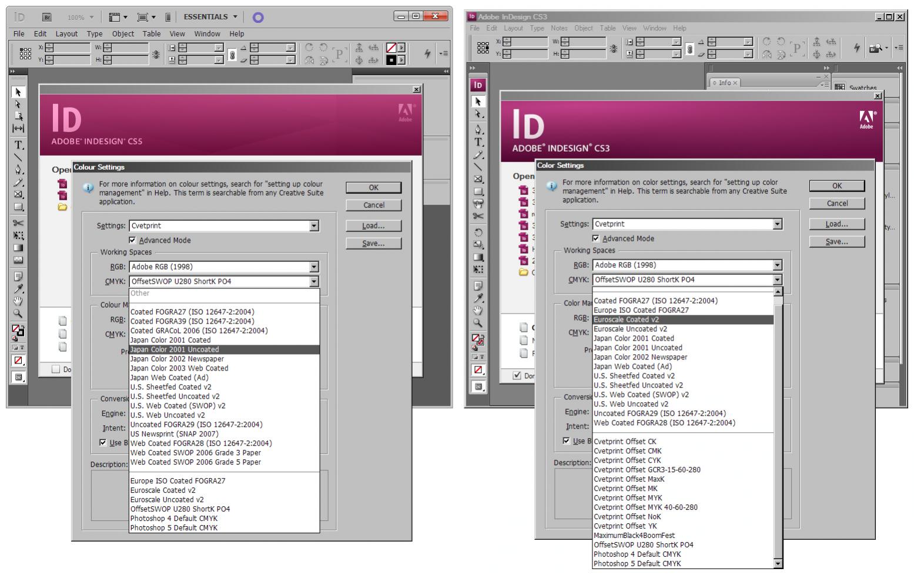Select the Direct Selection tool in CS5

tap(18, 104)
